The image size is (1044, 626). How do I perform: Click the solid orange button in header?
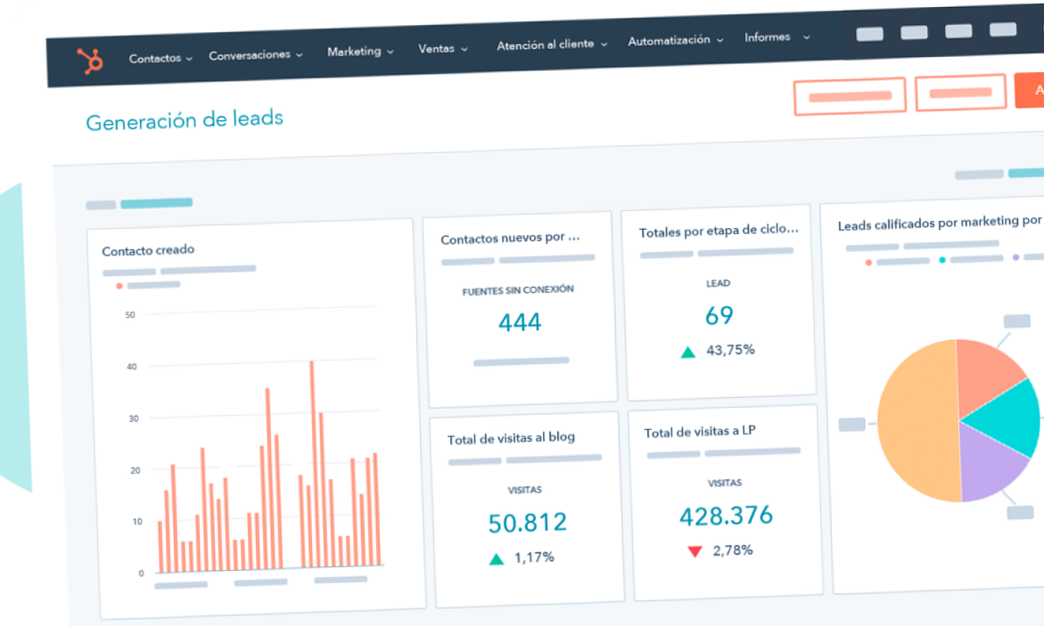click(x=1030, y=90)
